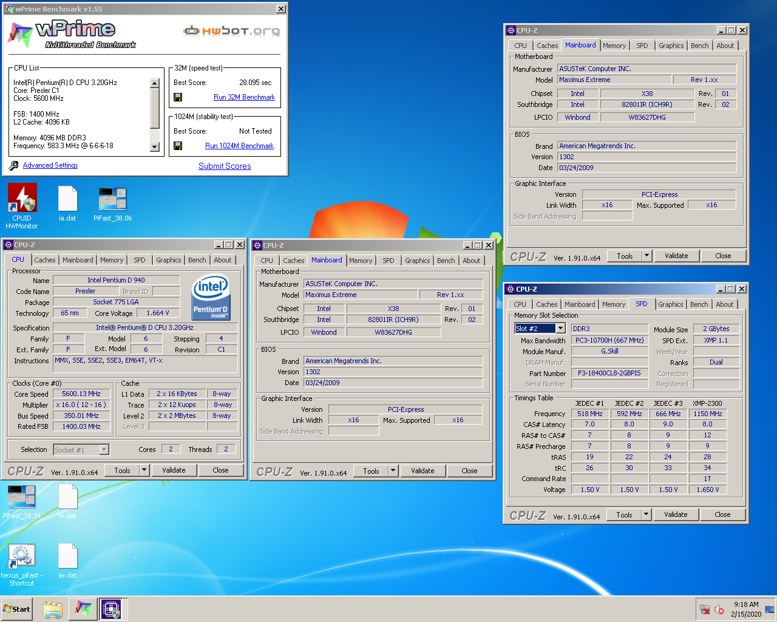Click Close button in SPD window
This screenshot has width=777, height=622.
click(x=722, y=514)
